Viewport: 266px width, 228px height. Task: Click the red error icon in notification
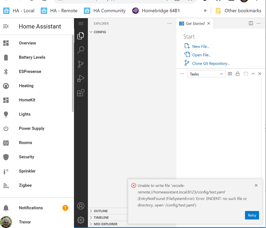coord(134,185)
